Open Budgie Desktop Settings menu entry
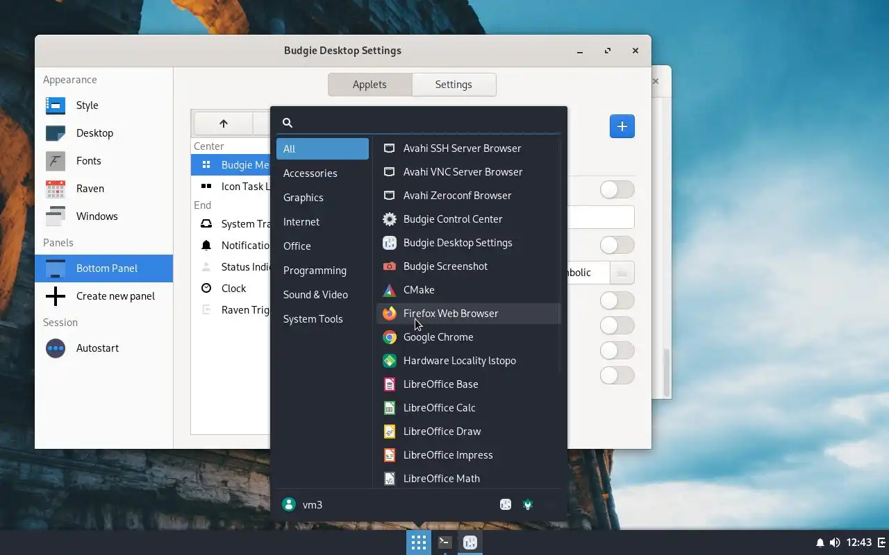 468,243
